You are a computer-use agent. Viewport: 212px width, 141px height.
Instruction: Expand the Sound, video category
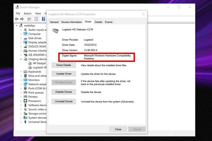pyautogui.click(x=21, y=109)
